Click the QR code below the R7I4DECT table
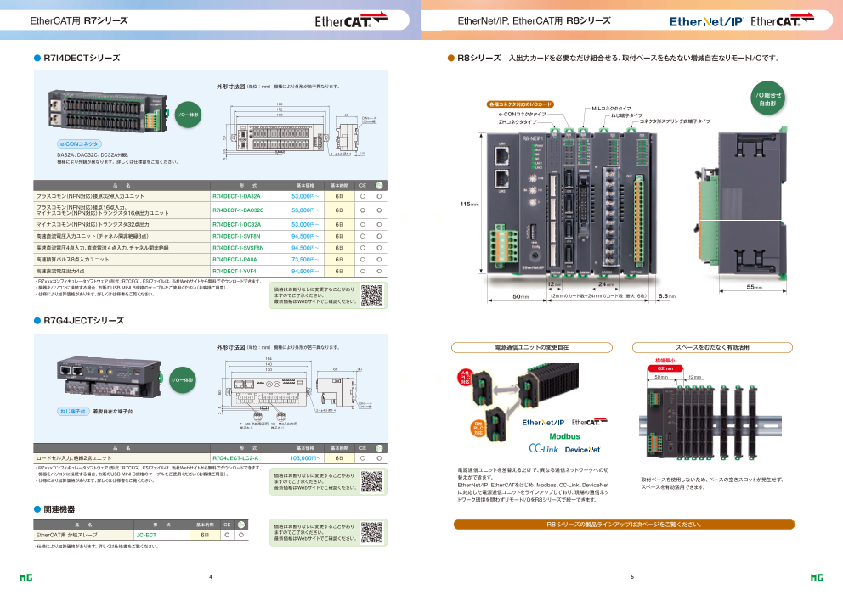 (x=371, y=295)
